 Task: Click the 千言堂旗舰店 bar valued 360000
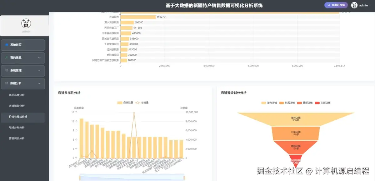124,44
